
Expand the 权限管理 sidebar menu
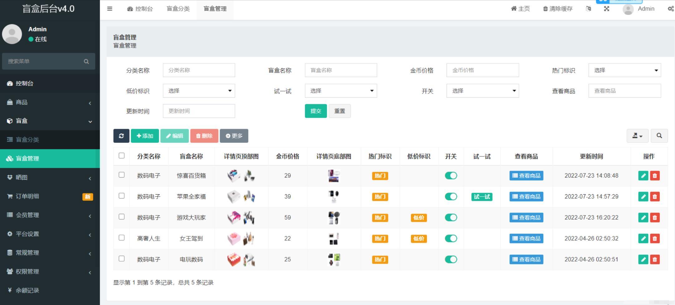tap(50, 272)
